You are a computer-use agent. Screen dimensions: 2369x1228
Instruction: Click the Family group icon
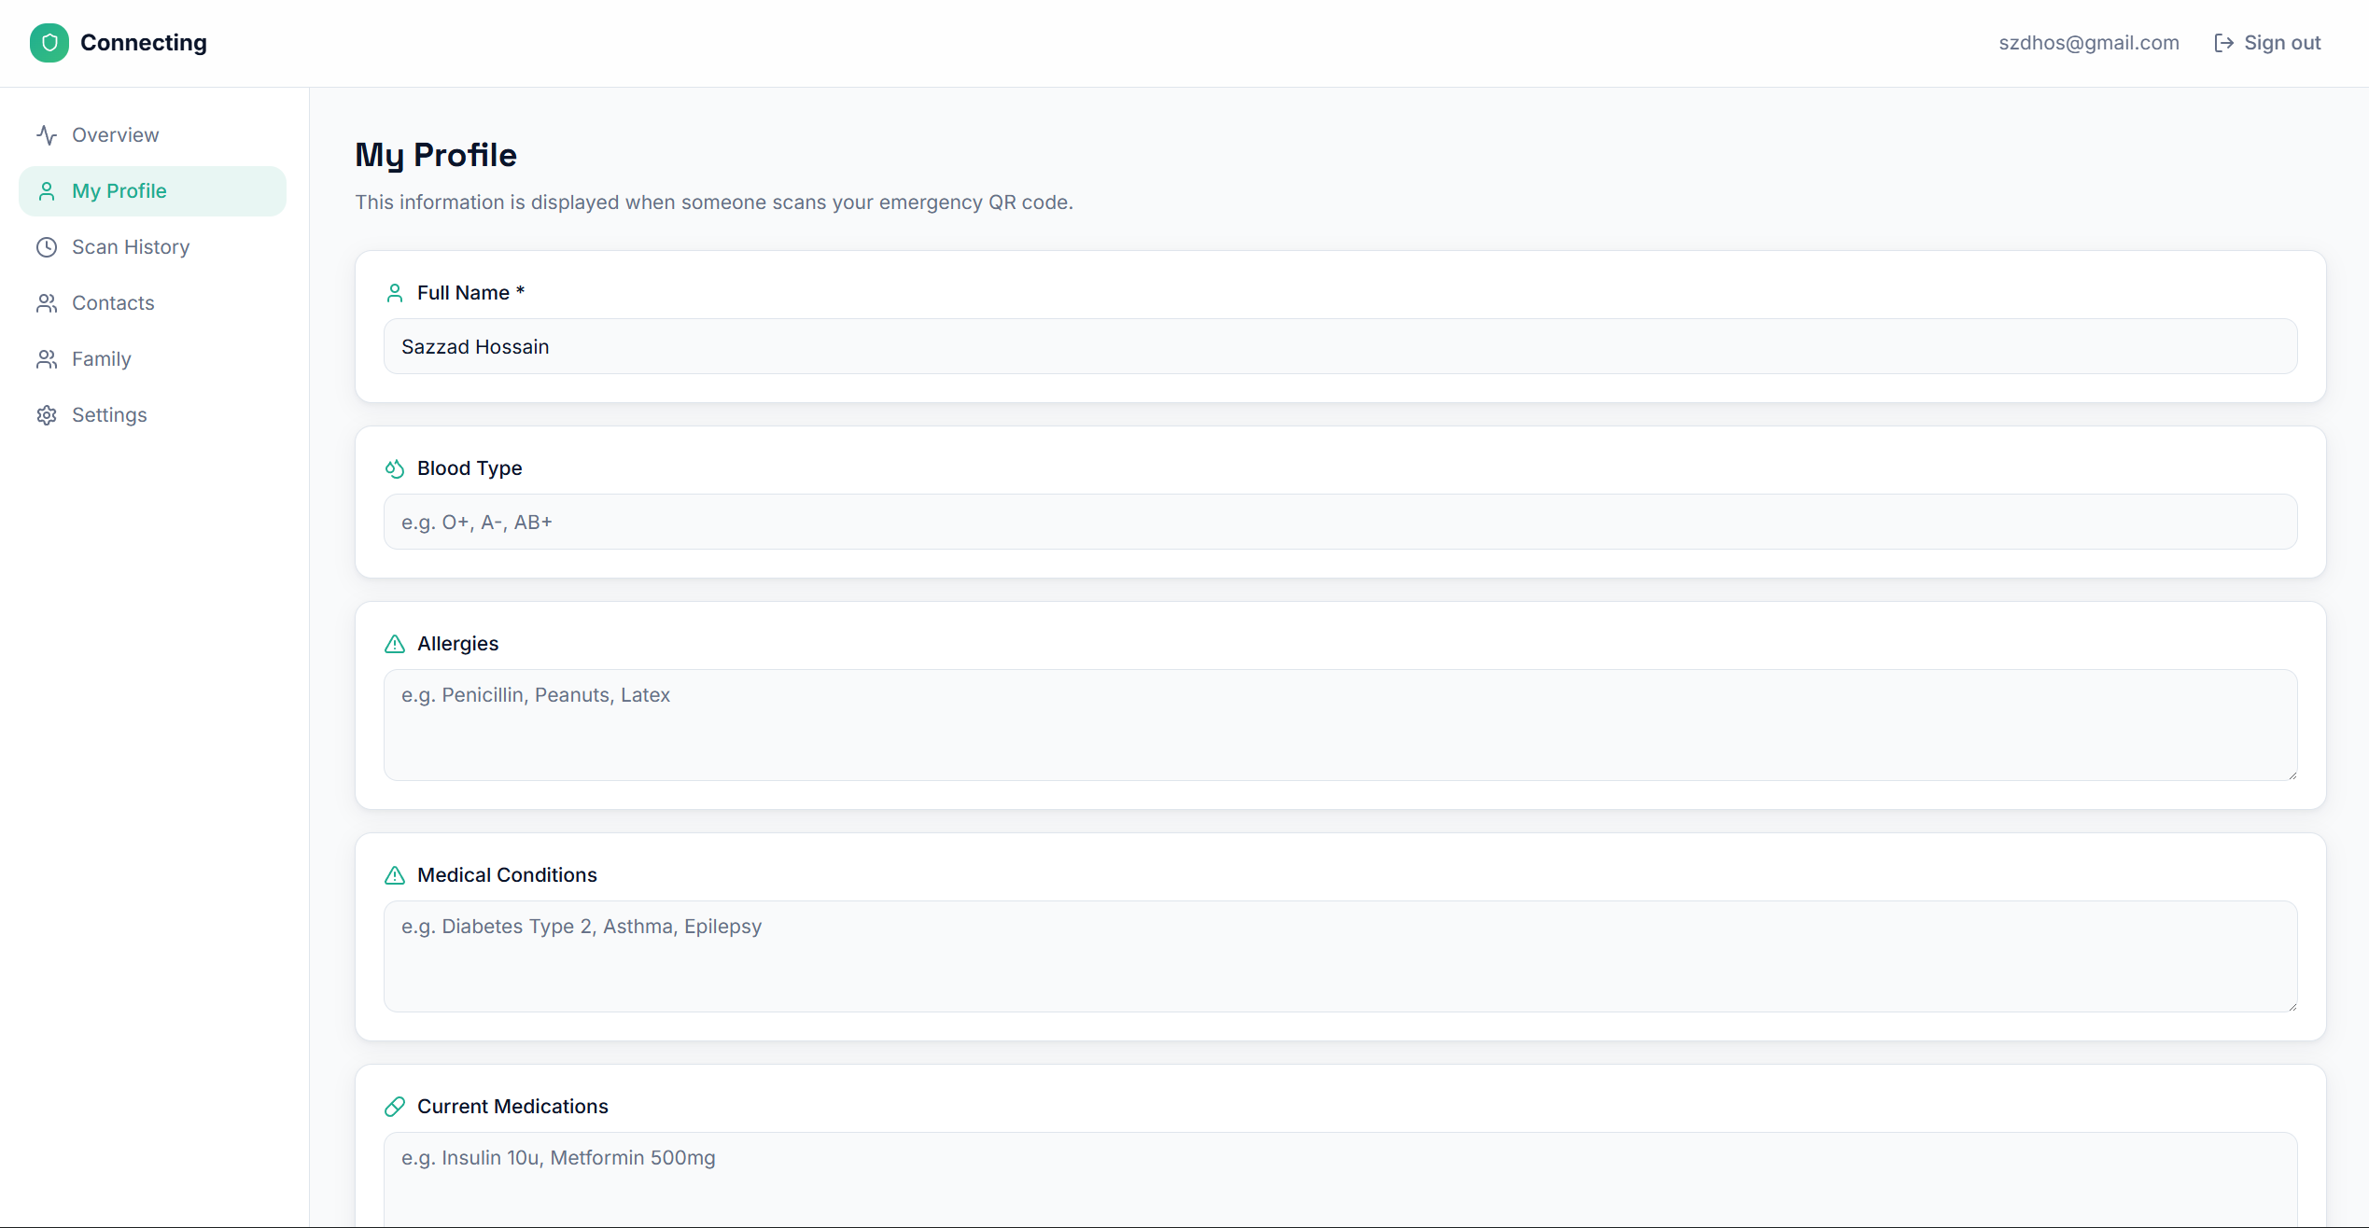click(47, 359)
